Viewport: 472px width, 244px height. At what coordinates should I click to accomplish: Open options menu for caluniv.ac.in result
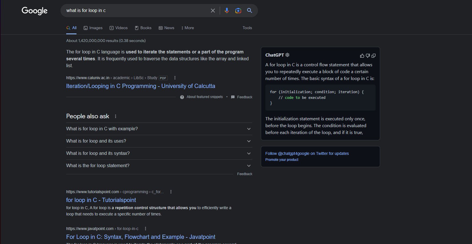tap(175, 78)
